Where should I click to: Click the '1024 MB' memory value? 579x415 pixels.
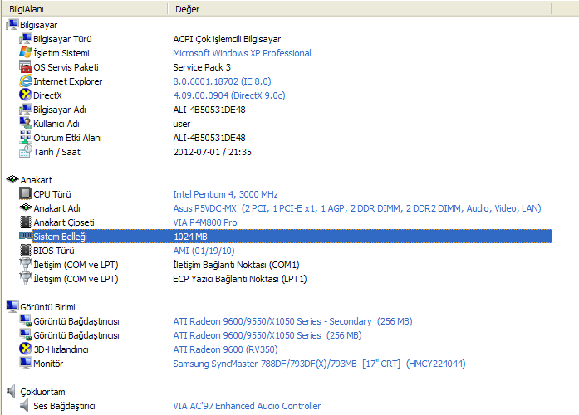(x=190, y=237)
